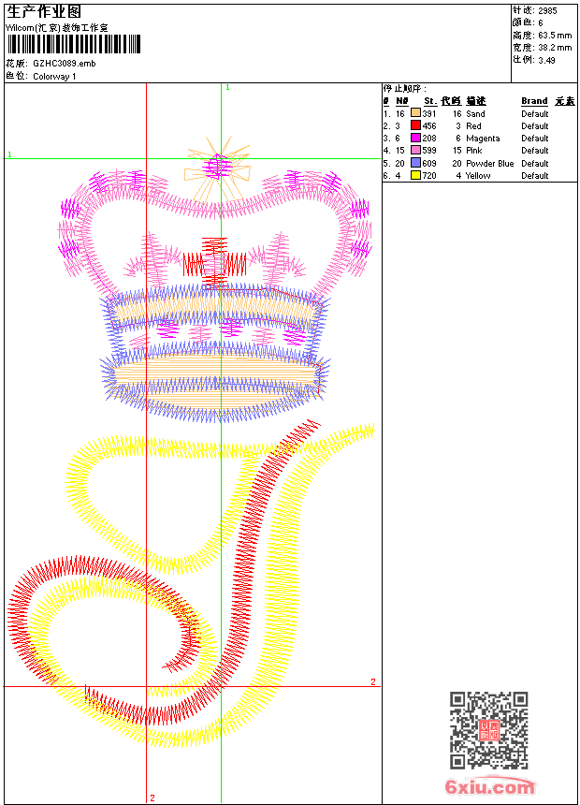Click the barcode under Wilcom header

pyautogui.click(x=73, y=44)
